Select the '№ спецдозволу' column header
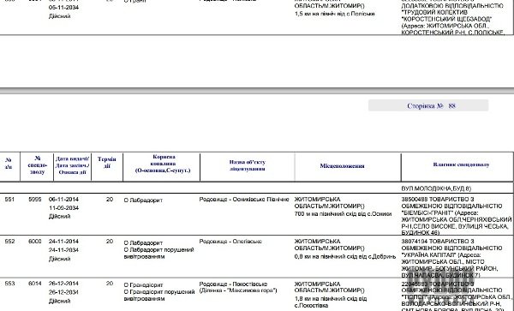 click(37, 164)
